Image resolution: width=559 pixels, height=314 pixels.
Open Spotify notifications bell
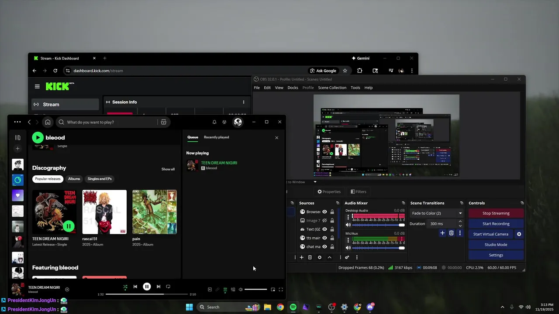(214, 122)
